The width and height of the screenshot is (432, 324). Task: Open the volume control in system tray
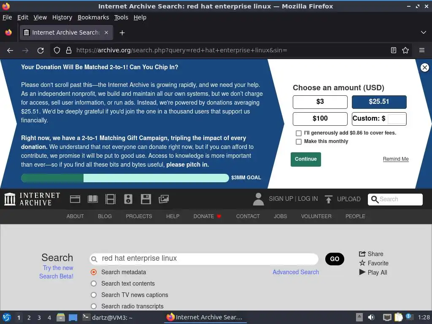[x=371, y=317]
